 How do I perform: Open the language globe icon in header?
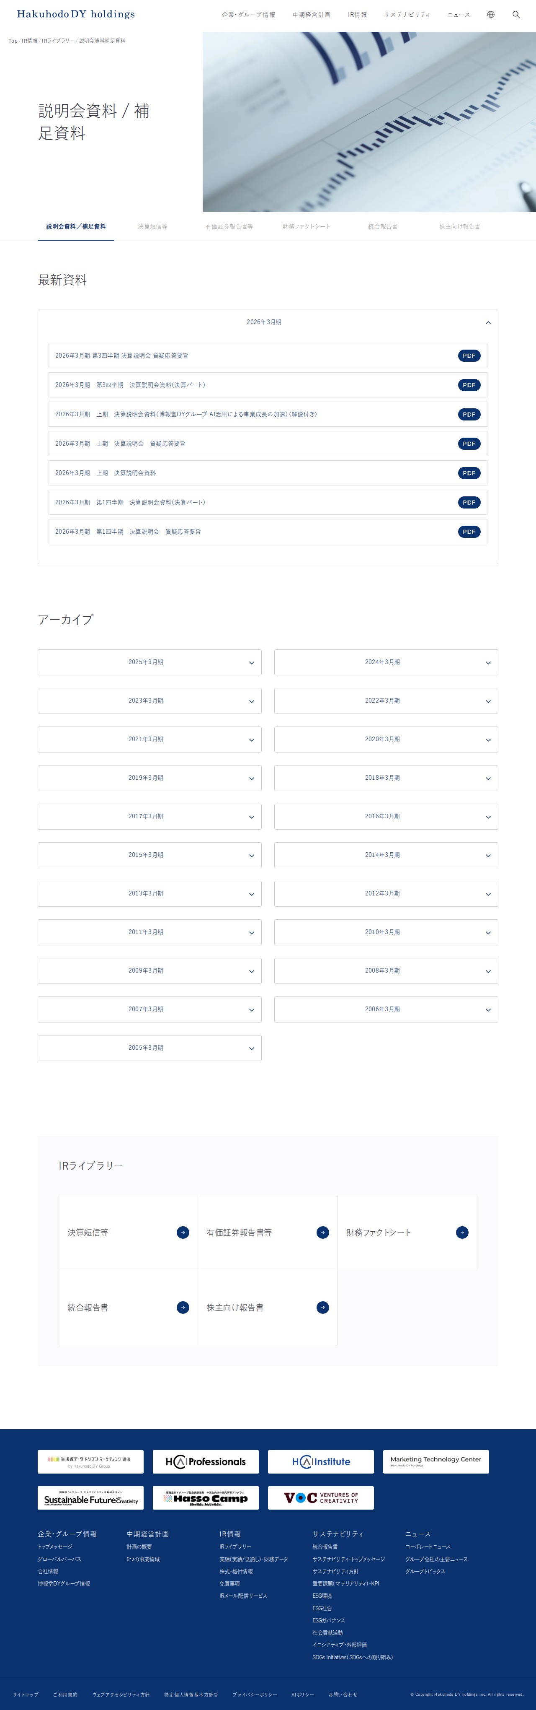pos(491,15)
